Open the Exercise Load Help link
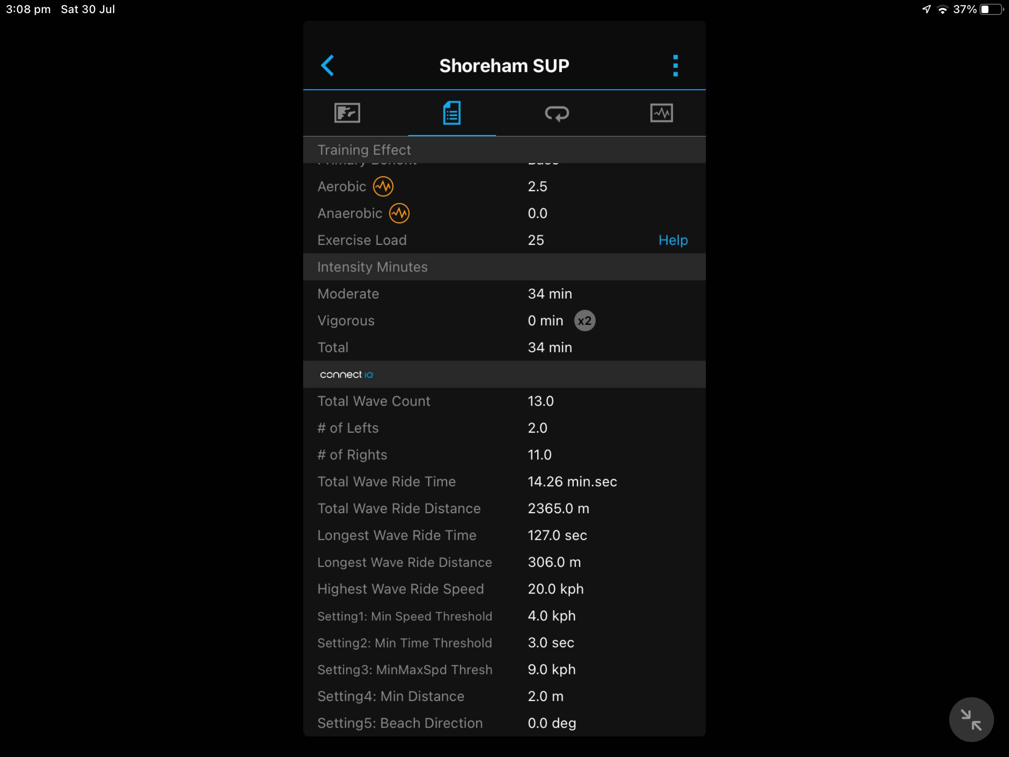This screenshot has height=757, width=1009. [x=673, y=240]
